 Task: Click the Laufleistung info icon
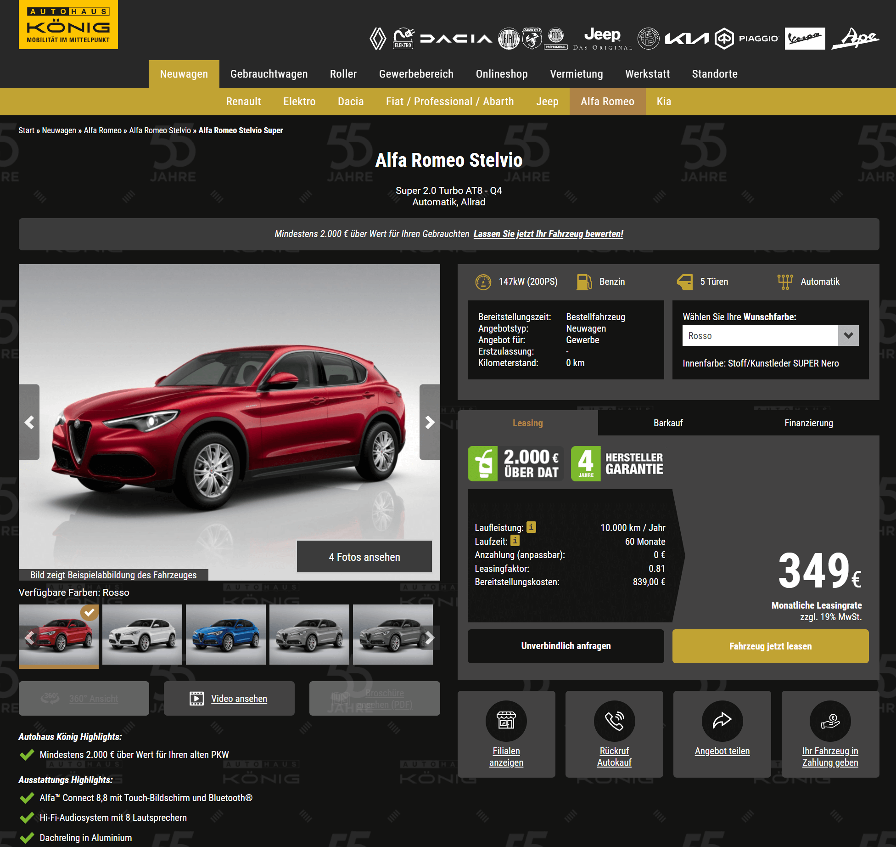(531, 527)
